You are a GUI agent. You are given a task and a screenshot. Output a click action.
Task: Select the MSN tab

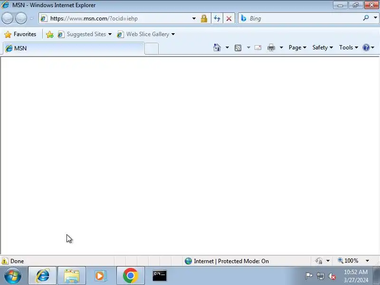74,48
